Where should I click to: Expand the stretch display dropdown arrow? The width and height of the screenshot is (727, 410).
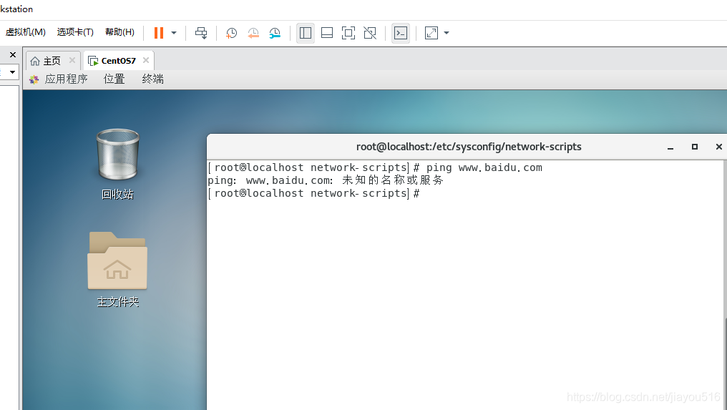pyautogui.click(x=447, y=33)
